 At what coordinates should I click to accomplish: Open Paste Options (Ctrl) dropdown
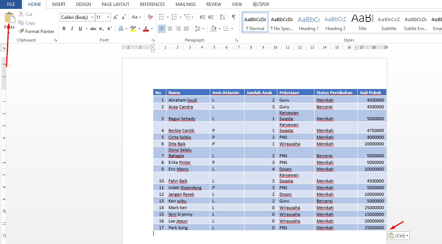click(x=398, y=236)
